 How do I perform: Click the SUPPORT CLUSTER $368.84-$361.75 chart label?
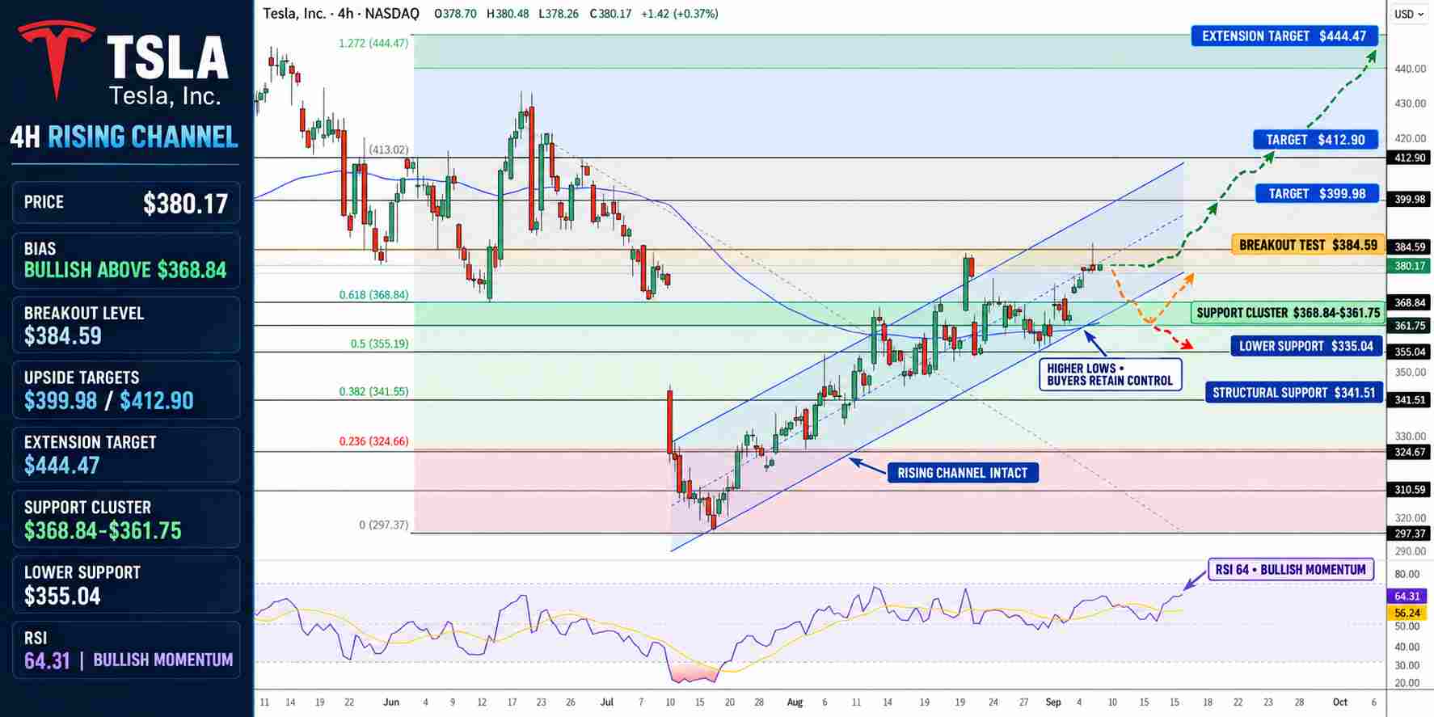tap(1288, 313)
